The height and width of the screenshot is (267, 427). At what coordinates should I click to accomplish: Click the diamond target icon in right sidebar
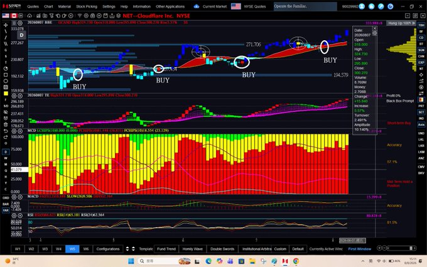click(x=421, y=75)
